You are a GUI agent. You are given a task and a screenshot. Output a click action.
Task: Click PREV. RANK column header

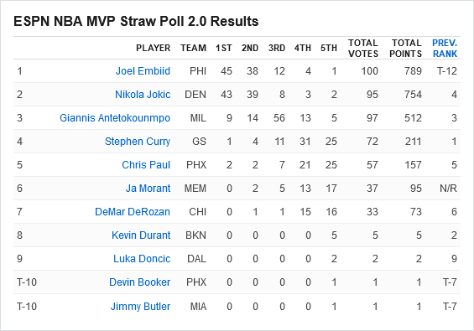point(445,49)
